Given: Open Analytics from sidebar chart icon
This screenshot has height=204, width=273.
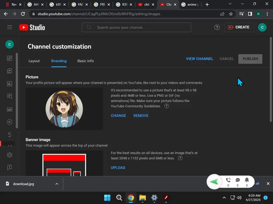Looking at the screenshot, I should tap(10, 84).
